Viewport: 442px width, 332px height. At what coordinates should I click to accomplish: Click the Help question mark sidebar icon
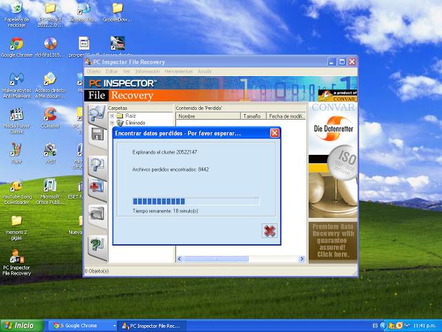pos(97,243)
